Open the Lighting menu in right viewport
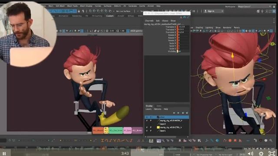This screenshot has width=278, height=156. tap(209, 28)
